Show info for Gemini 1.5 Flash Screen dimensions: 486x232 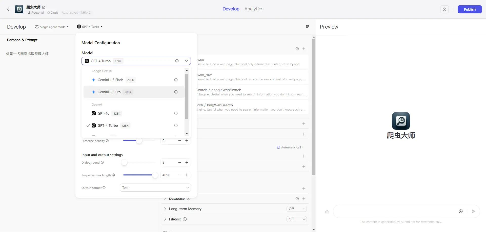(x=176, y=80)
